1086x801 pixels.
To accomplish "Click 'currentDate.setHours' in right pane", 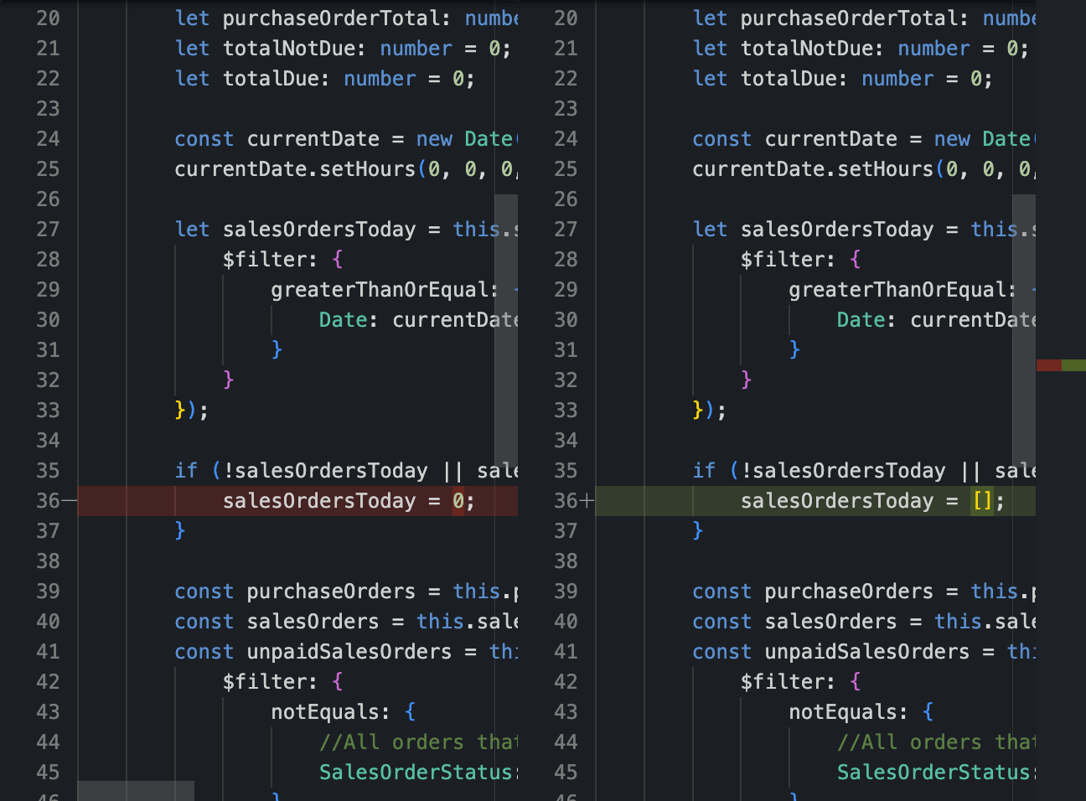I will (813, 169).
